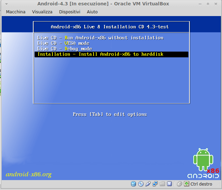Click the mouse integration icon
This screenshot has height=190, width=222.
coord(180,184)
